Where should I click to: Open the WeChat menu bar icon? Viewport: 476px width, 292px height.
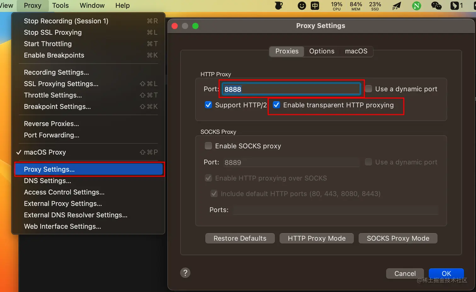pos(436,6)
